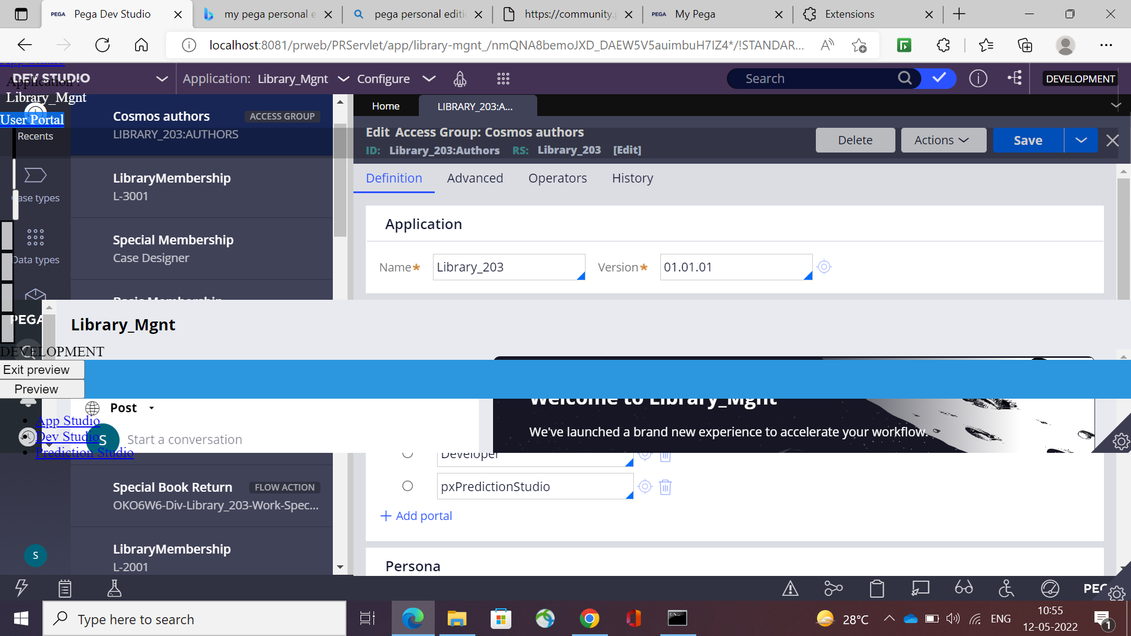The height and width of the screenshot is (636, 1131).
Task: Select the alerts warning triangle icon
Action: click(790, 588)
